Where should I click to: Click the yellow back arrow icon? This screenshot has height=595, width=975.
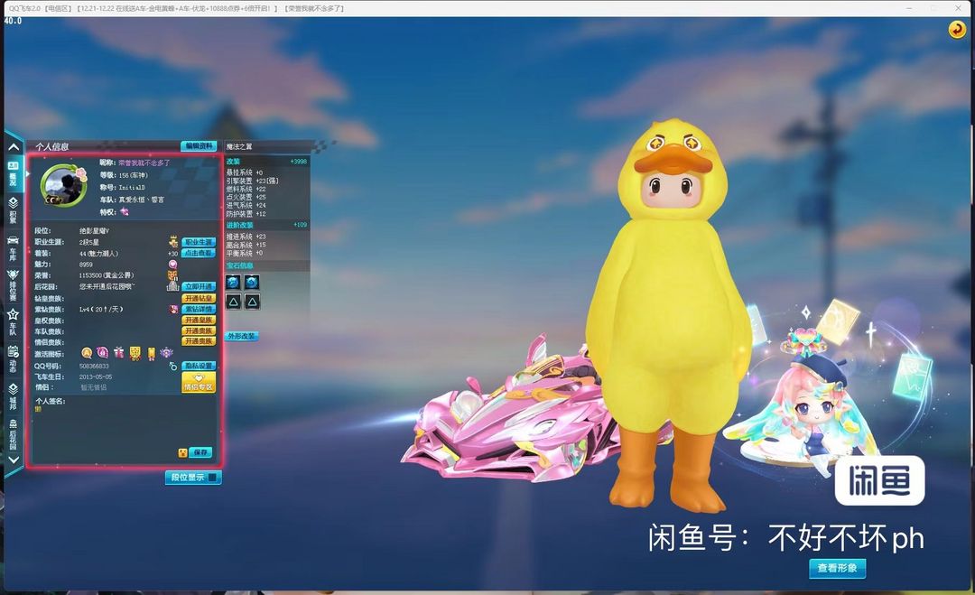[x=956, y=29]
